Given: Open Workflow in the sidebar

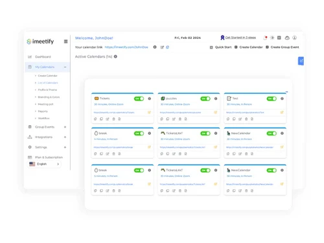Looking at the screenshot, I should pos(43,118).
